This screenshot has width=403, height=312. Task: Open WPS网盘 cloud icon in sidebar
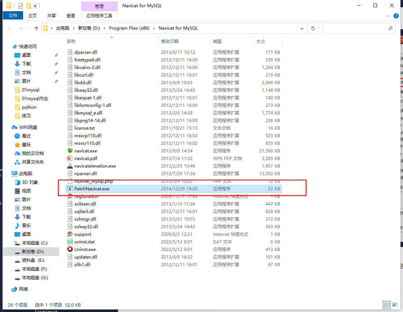coord(15,127)
